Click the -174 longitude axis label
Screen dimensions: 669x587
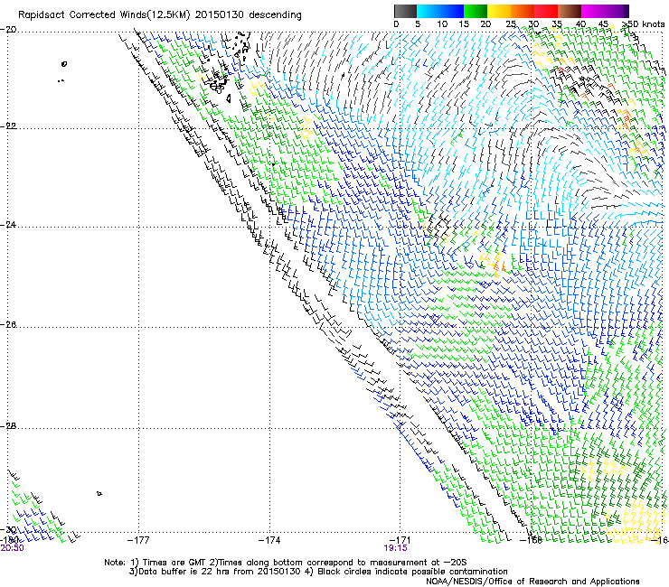click(269, 541)
